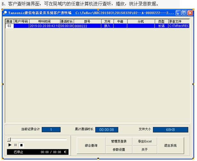Maximize the Tansonic window
Screen dimensions: 197x161
184,13
